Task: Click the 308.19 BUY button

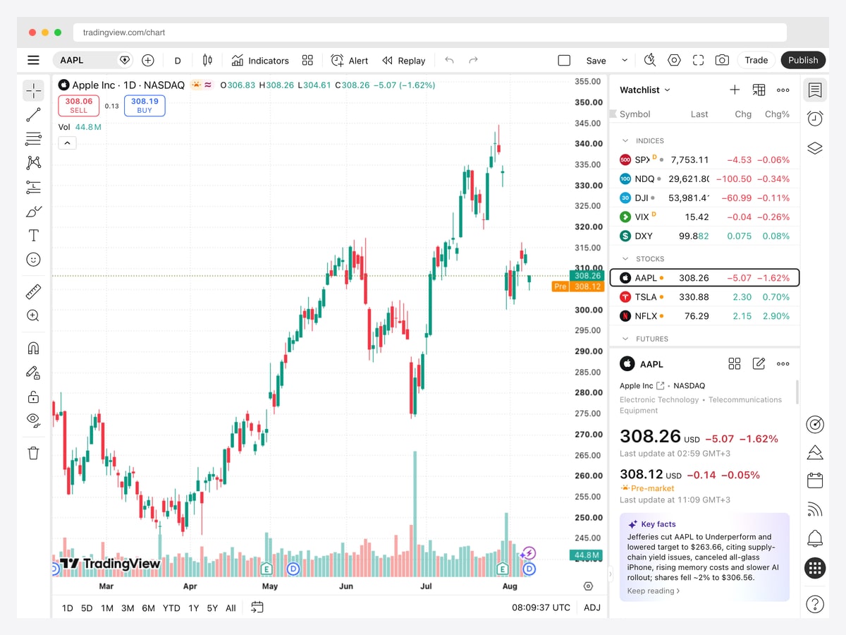Action: point(145,106)
